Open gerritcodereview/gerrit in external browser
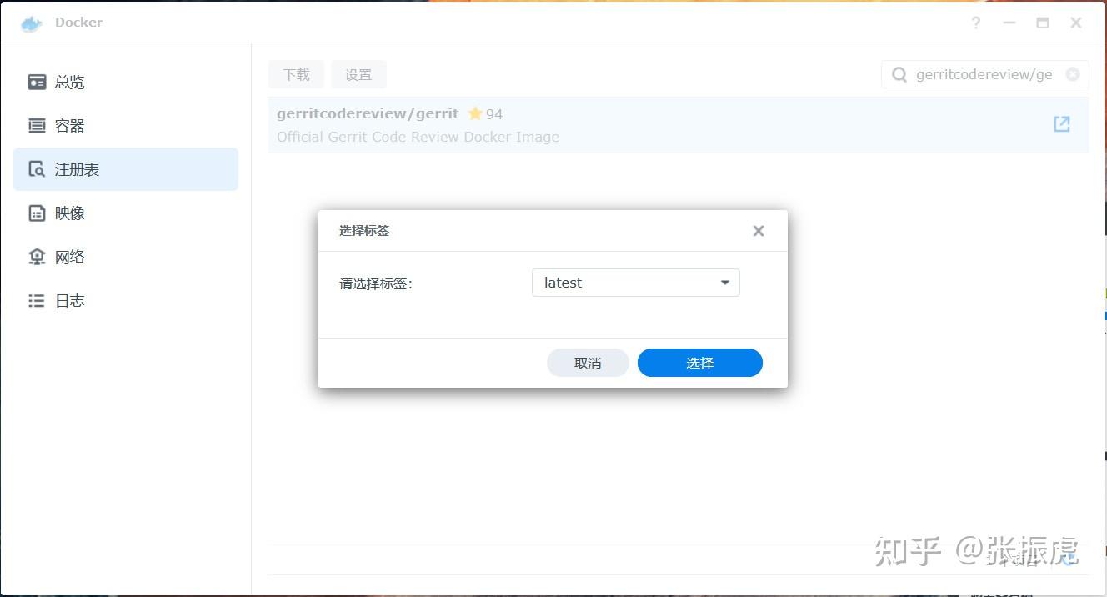Screen dimensions: 1107x597 pyautogui.click(x=1061, y=123)
